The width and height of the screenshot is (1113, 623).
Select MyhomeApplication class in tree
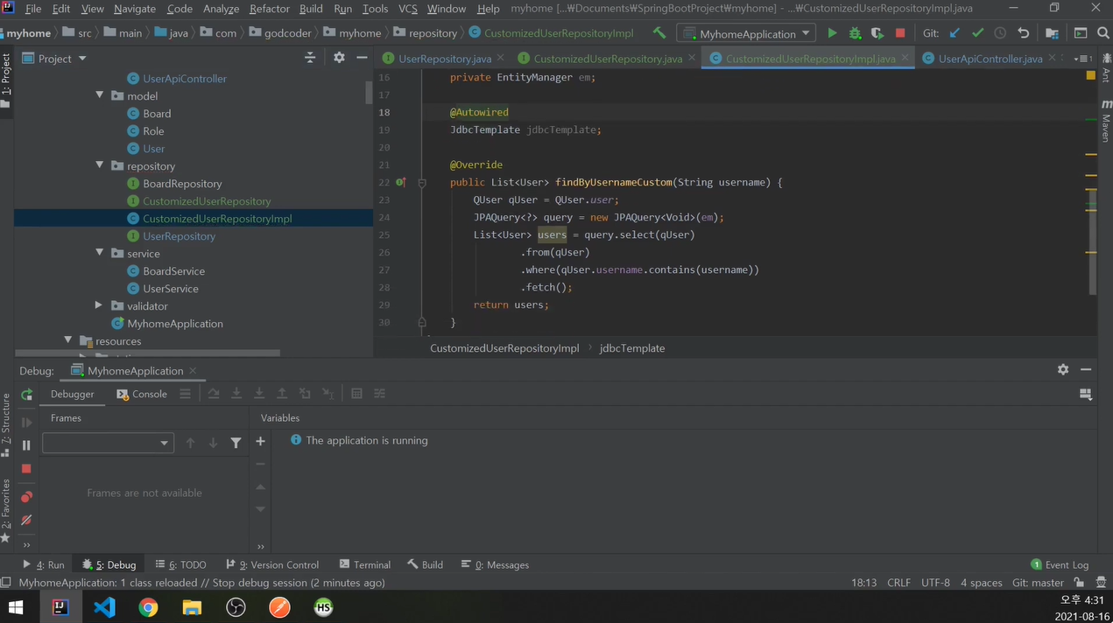pyautogui.click(x=175, y=324)
